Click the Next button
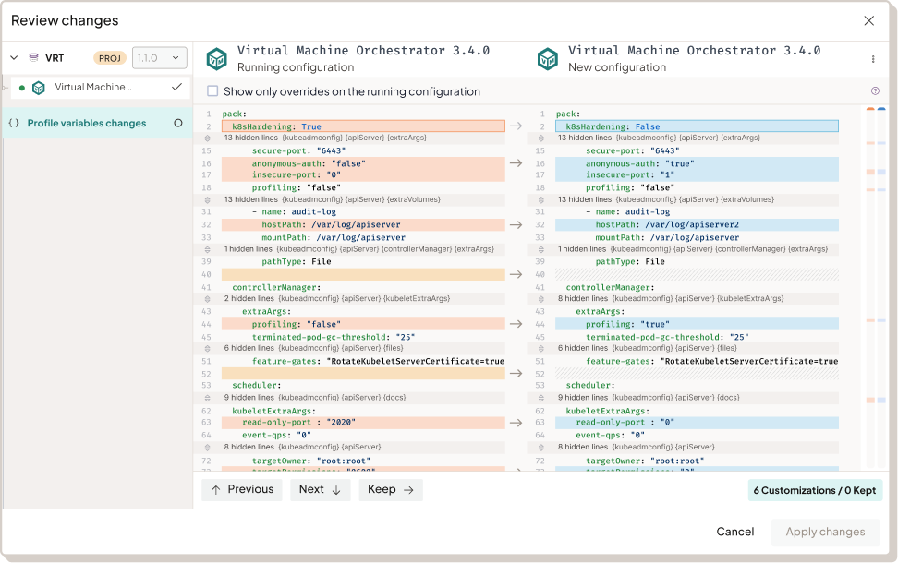This screenshot has width=898, height=563. [x=320, y=489]
